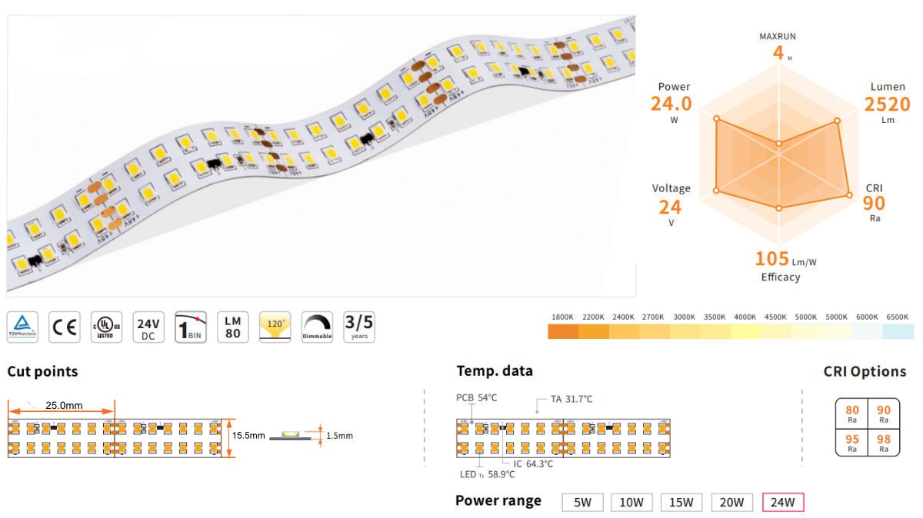Pick the 98 Ra CRI option
Image resolution: width=923 pixels, height=518 pixels.
point(883,442)
